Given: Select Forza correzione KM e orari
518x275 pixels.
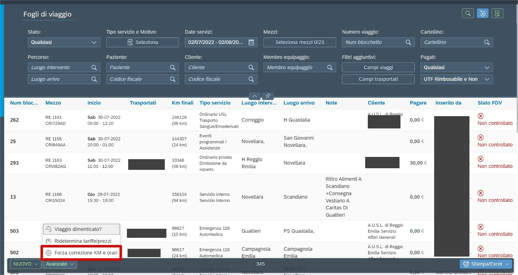Looking at the screenshot, I should pos(81,253).
